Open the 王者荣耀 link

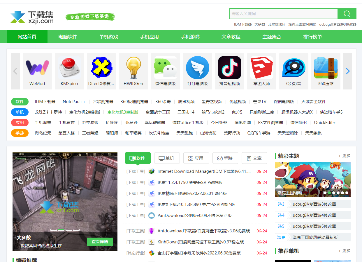click(90, 133)
